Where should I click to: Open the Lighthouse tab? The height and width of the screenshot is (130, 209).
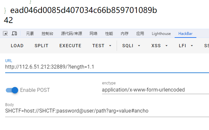tap(161, 34)
